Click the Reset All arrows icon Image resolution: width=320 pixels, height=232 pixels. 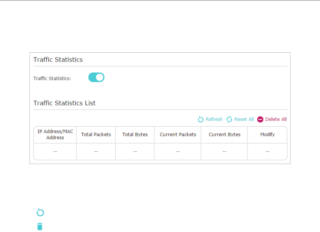click(x=230, y=120)
